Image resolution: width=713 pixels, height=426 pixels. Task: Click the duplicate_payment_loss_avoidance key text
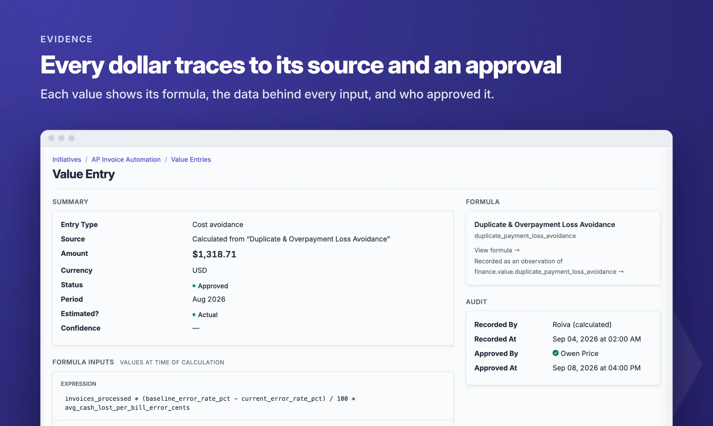point(525,236)
